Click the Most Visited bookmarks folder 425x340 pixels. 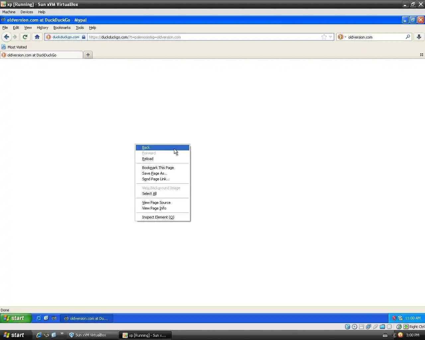14,47
